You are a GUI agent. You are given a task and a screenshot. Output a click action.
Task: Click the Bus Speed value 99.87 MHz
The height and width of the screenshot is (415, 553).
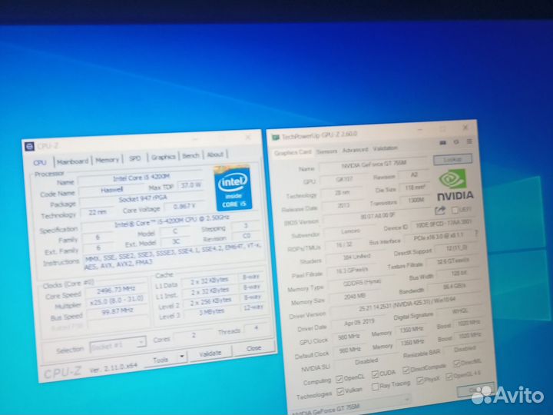(x=118, y=311)
